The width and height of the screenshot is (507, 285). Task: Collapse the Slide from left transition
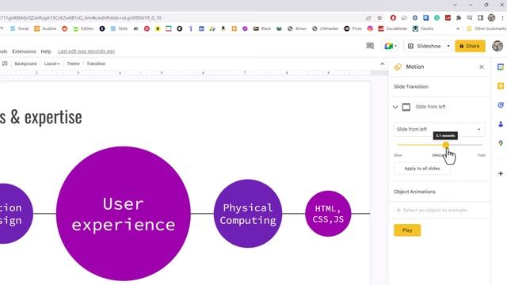(395, 107)
